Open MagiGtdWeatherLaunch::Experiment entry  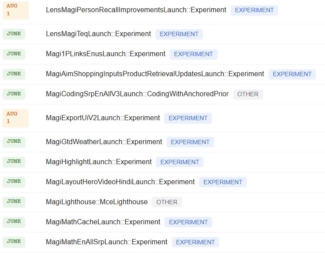[x=104, y=142]
